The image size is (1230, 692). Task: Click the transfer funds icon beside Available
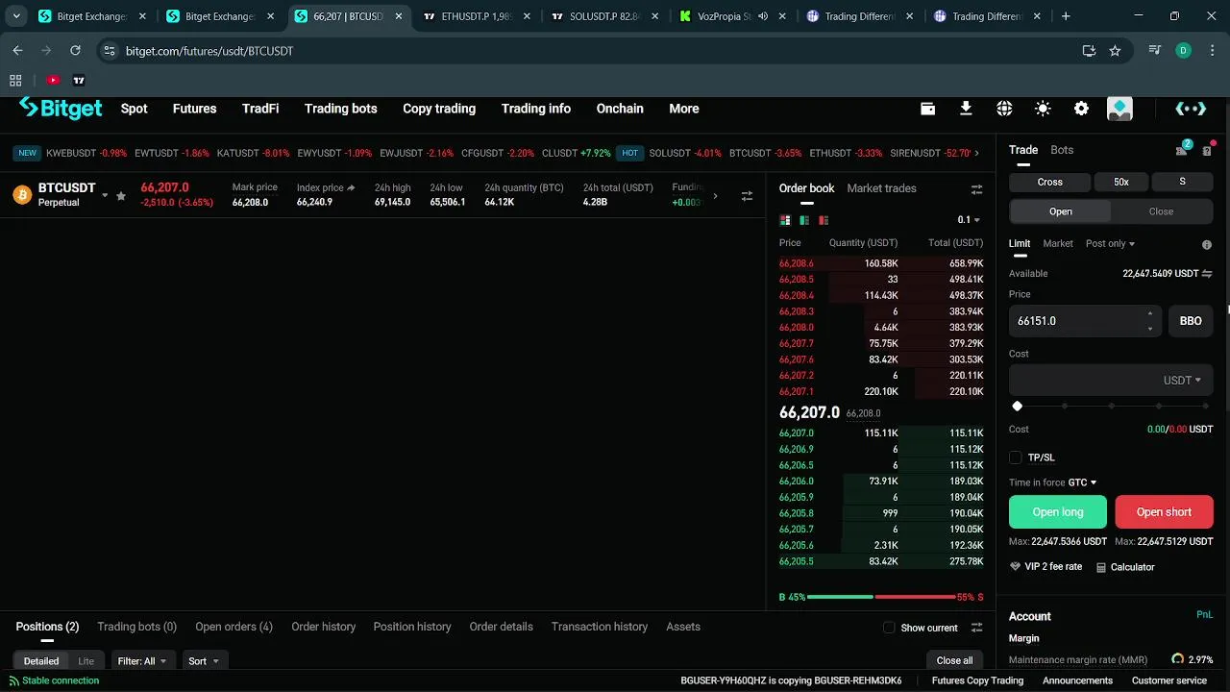click(1207, 274)
